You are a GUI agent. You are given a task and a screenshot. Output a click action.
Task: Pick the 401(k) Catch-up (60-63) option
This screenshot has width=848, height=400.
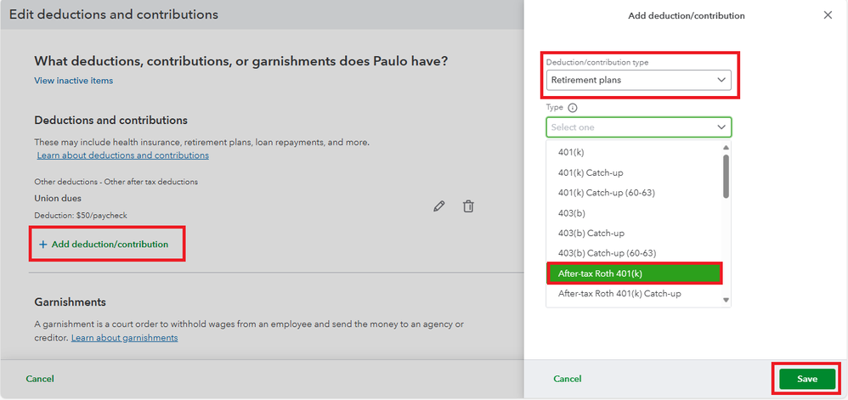click(606, 193)
